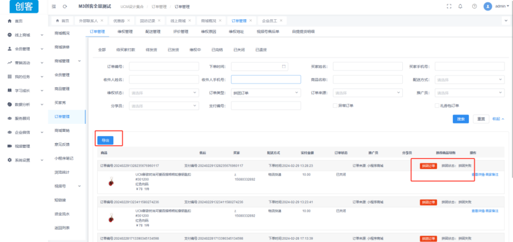
Task: Open the 推广员 dropdown
Action: pyautogui.click(x=470, y=93)
